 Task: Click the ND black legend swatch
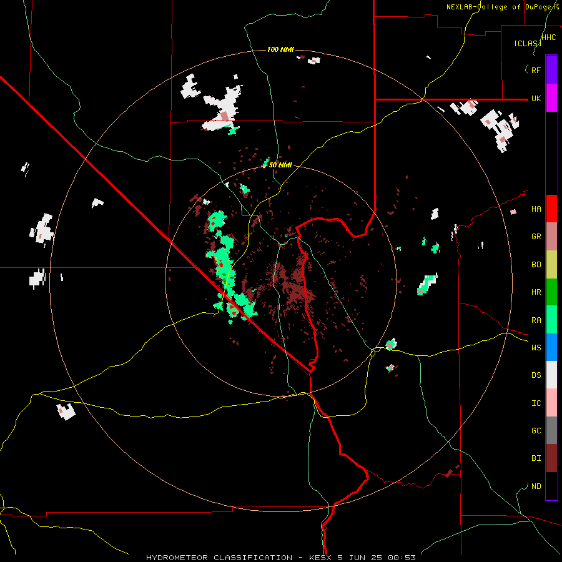[x=551, y=486]
